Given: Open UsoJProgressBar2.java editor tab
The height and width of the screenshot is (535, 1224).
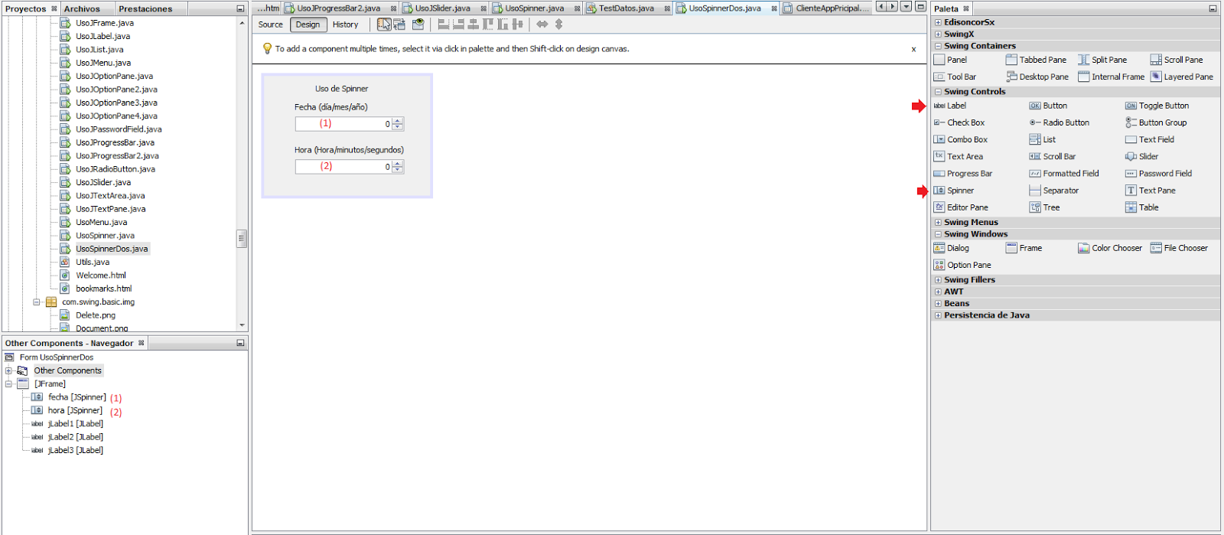Looking at the screenshot, I should [339, 8].
